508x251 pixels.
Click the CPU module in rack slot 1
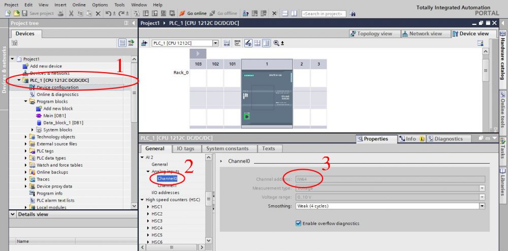[267, 99]
